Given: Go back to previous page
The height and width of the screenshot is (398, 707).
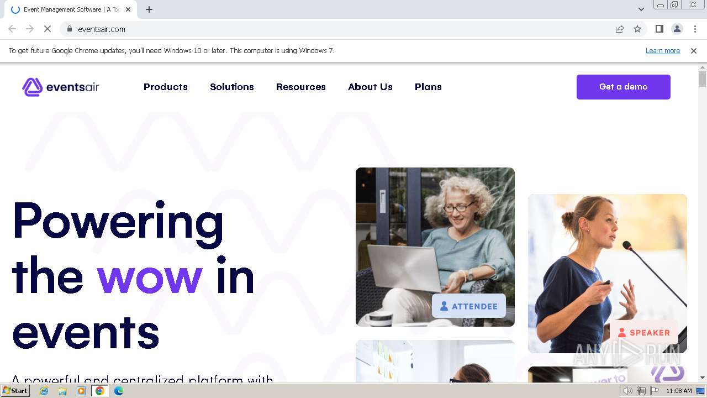Looking at the screenshot, I should tap(12, 29).
